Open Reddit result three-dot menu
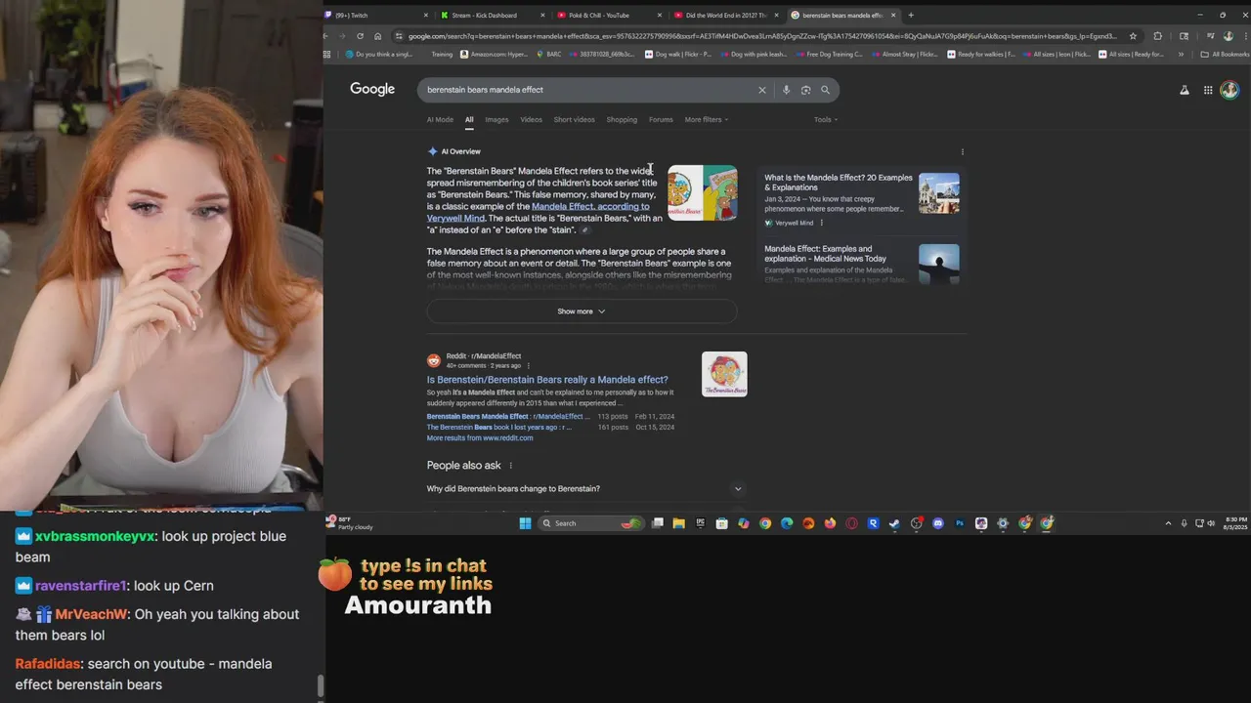Viewport: 1251px width, 703px height. 529,366
